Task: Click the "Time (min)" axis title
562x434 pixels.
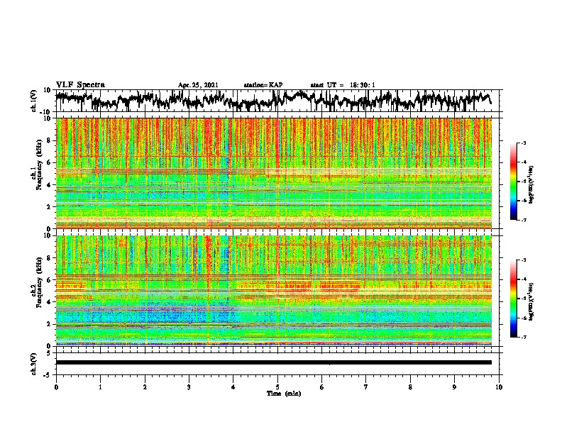Action: tap(284, 394)
